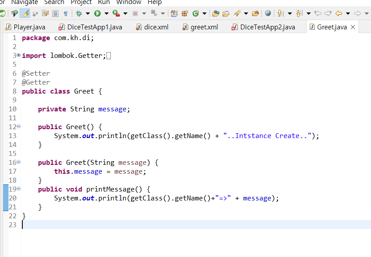Image resolution: width=371 pixels, height=257 pixels.
Task: Click the New Java Project AJ icon
Action: click(x=174, y=13)
